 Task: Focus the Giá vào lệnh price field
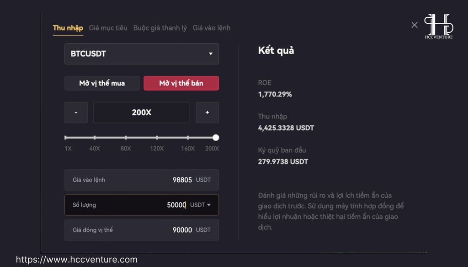[x=142, y=180]
